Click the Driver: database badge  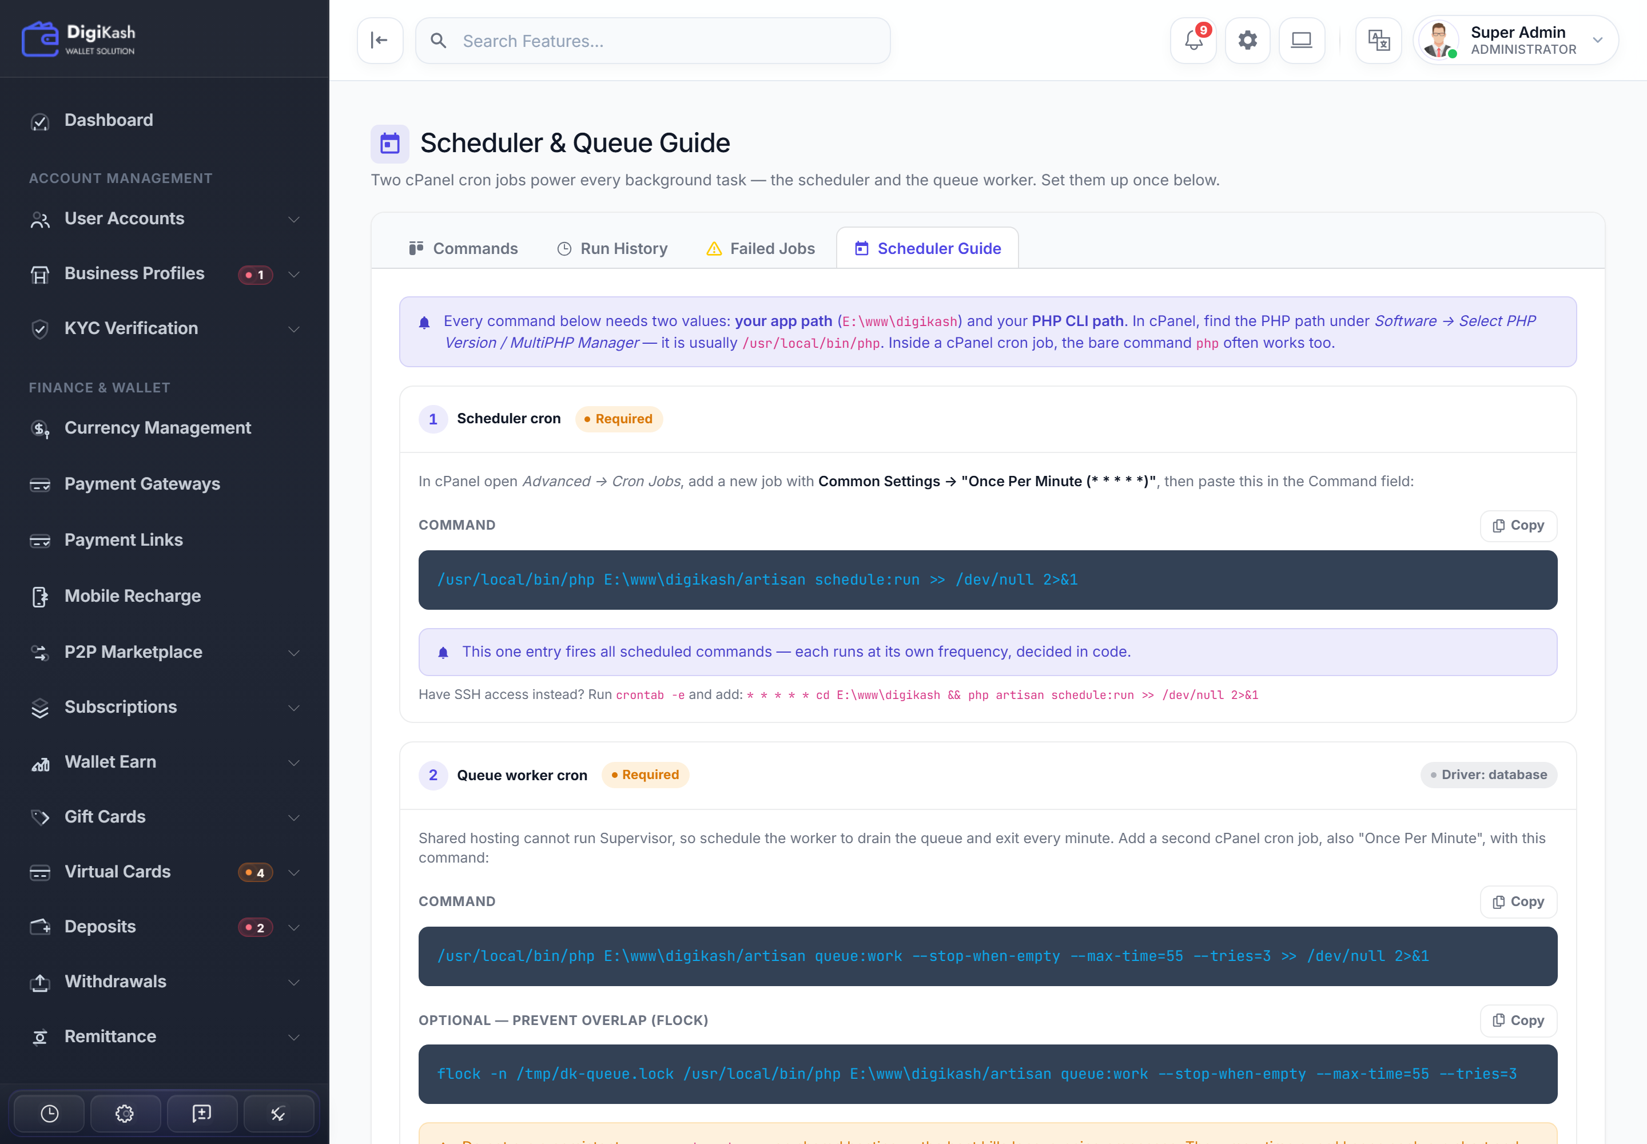[1489, 775]
